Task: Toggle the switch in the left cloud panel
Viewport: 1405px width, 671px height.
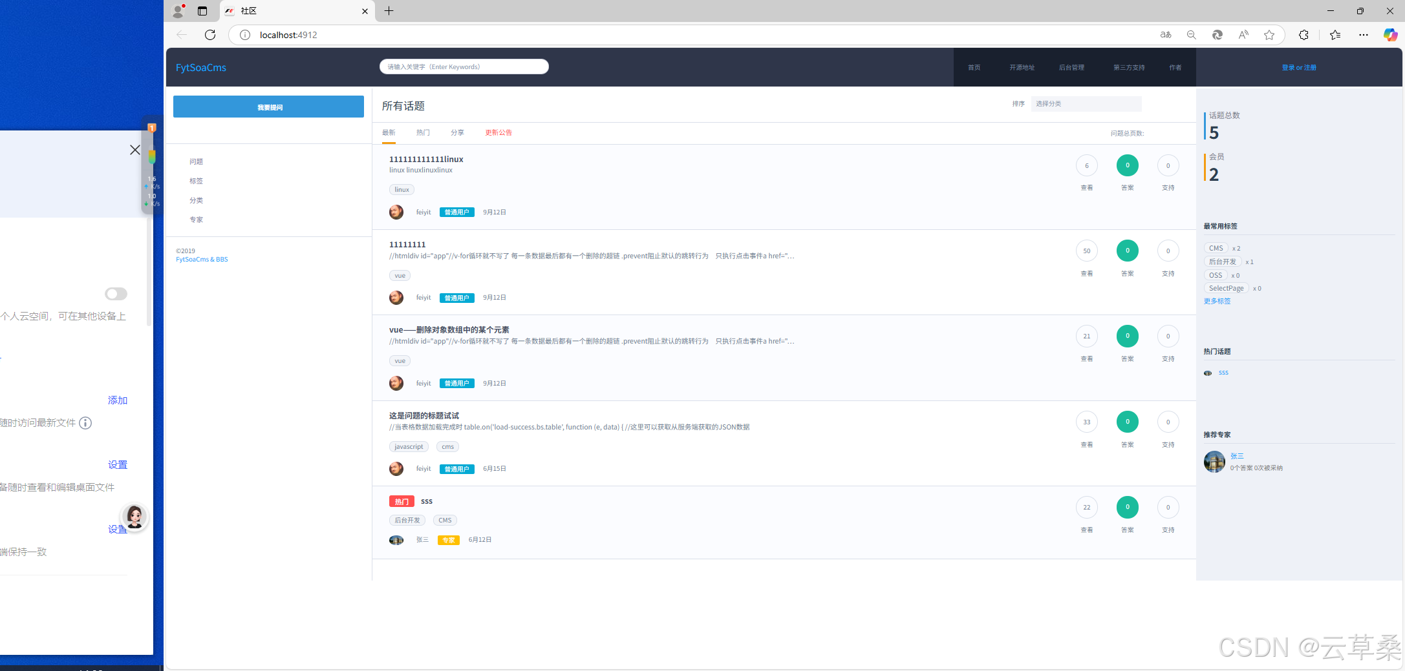Action: [116, 294]
